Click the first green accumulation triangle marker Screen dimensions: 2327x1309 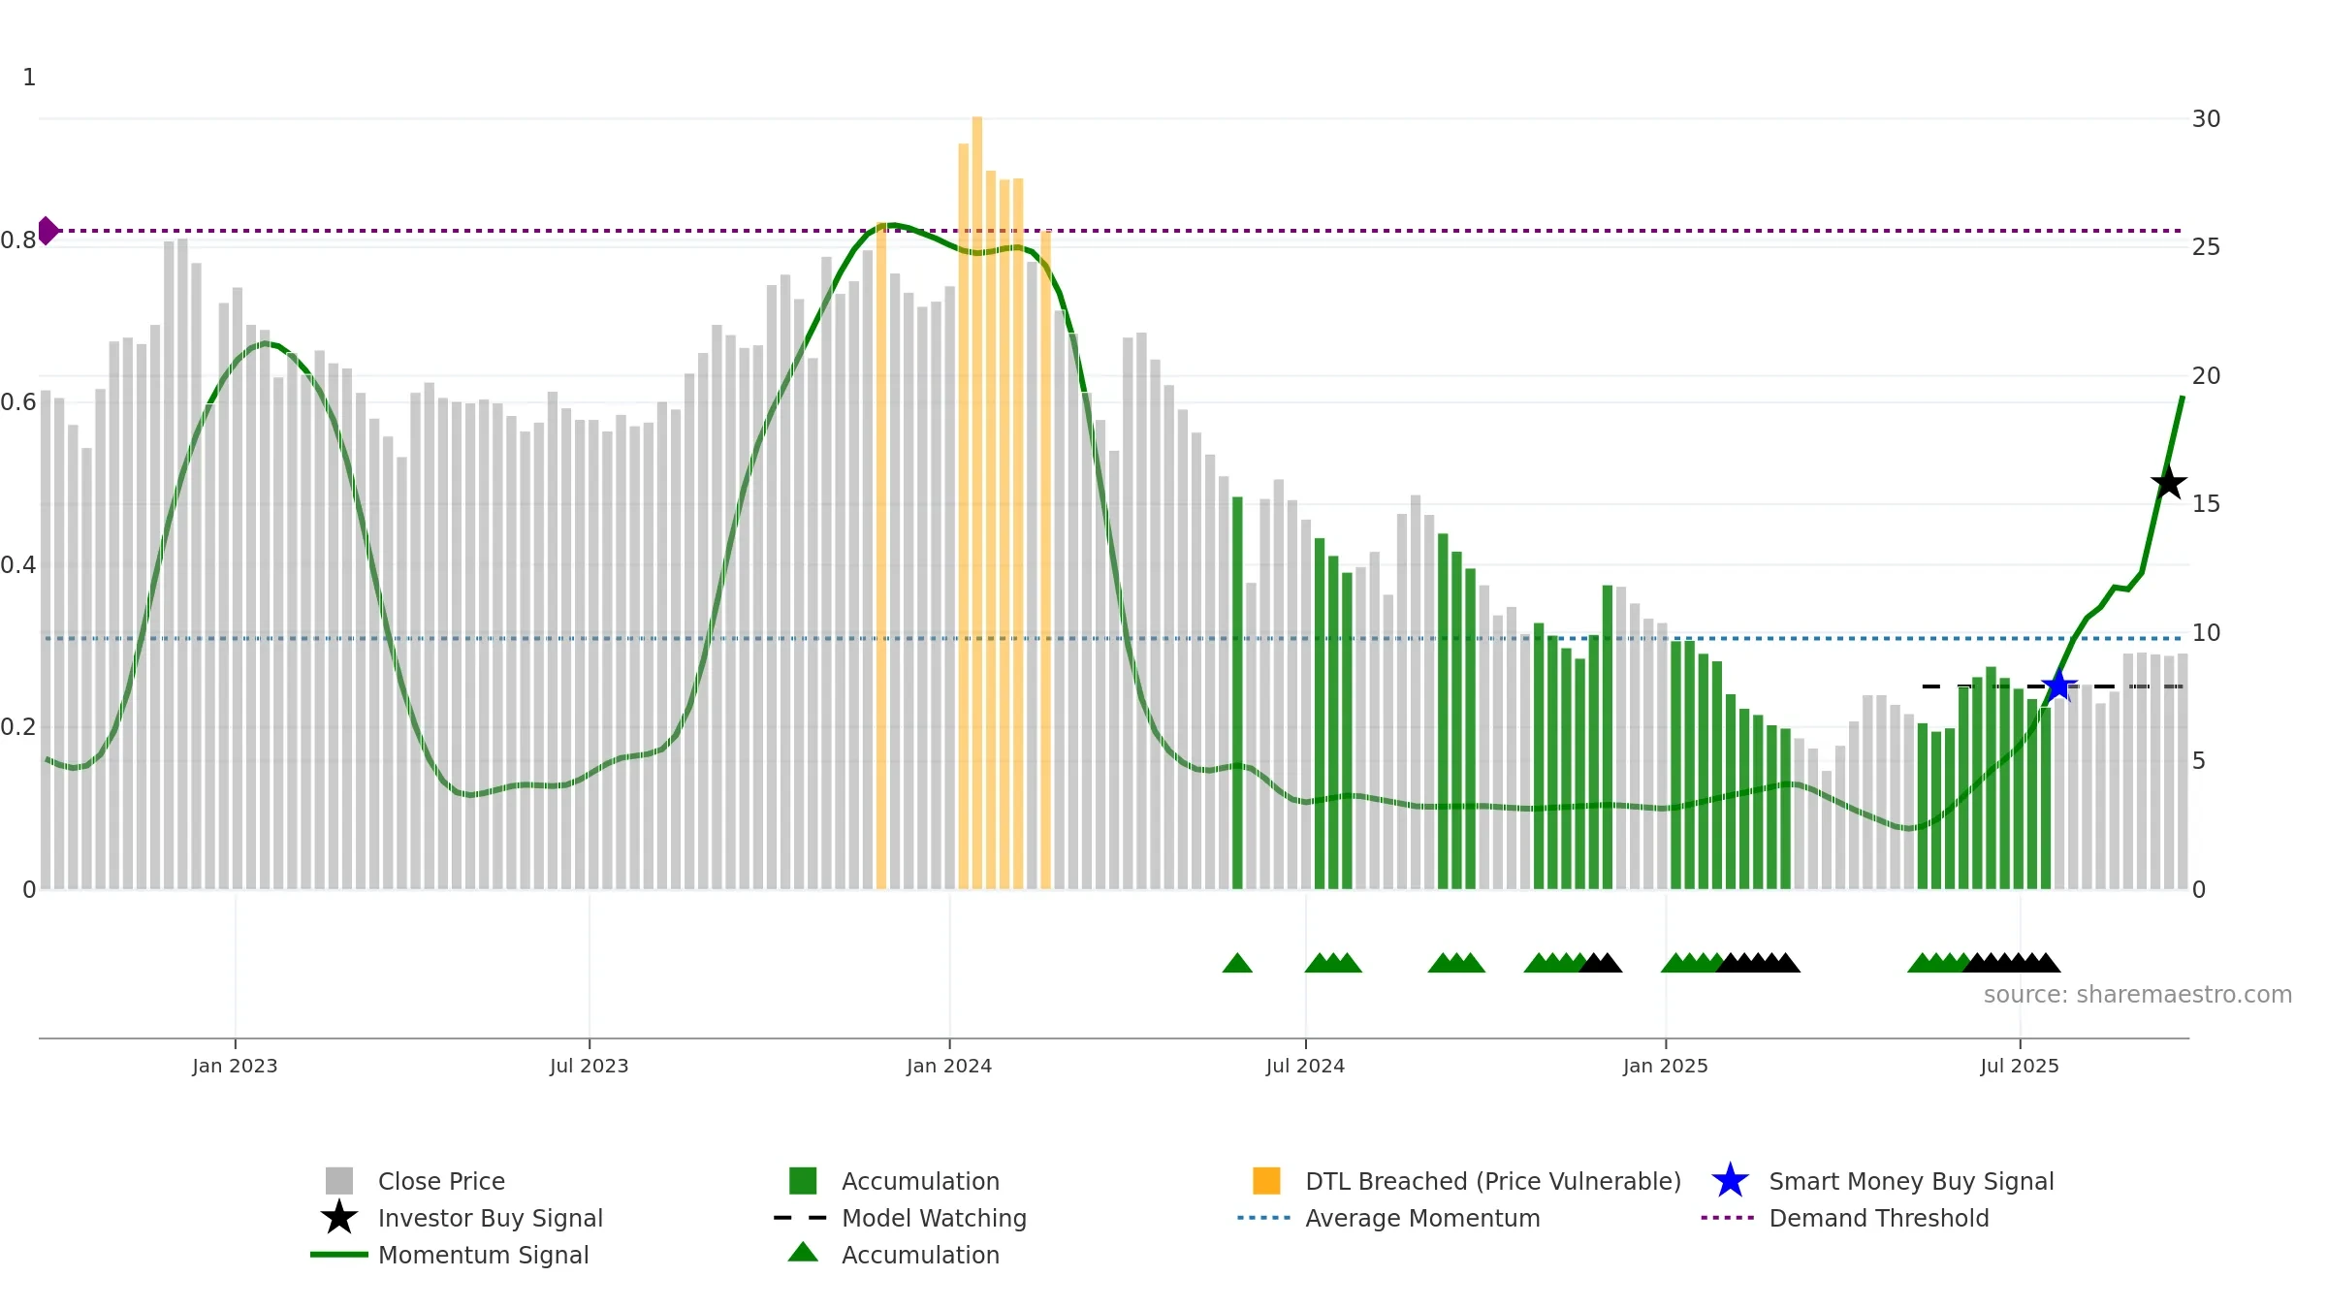(1237, 963)
